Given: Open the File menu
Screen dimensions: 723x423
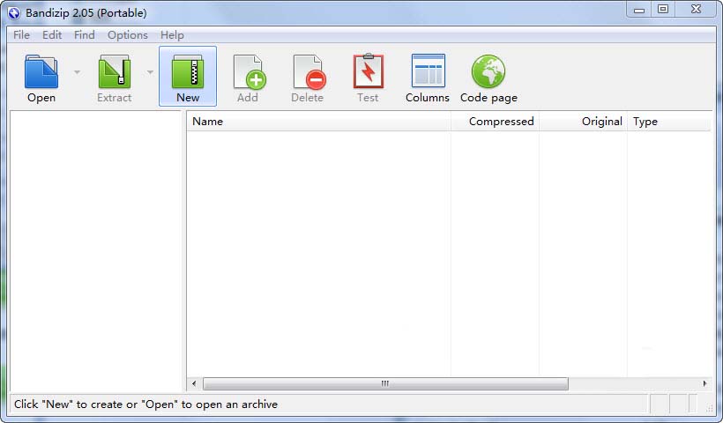Looking at the screenshot, I should 21,35.
